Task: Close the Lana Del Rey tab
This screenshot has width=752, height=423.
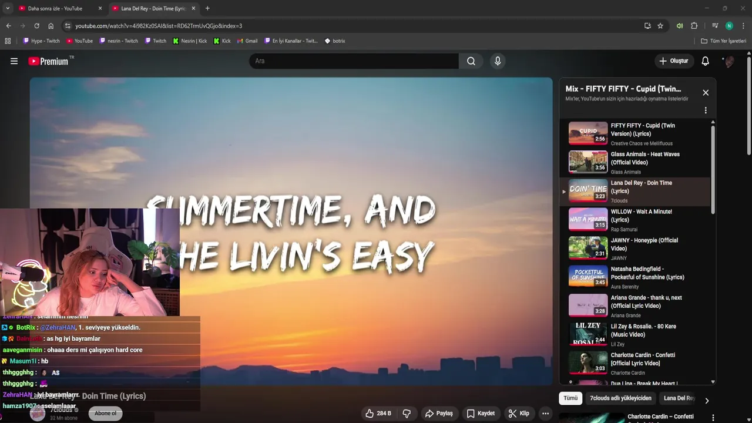Action: 194,8
